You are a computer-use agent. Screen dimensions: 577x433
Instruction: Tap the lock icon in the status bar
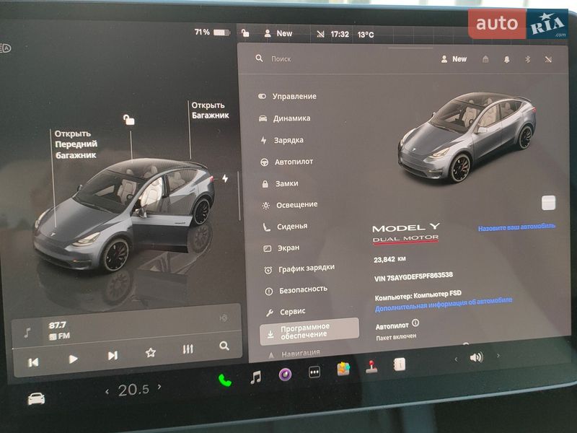point(244,32)
